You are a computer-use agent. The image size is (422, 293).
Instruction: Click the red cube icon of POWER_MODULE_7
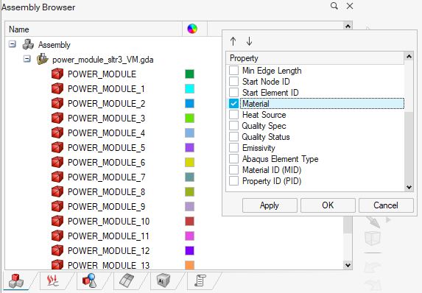57,177
